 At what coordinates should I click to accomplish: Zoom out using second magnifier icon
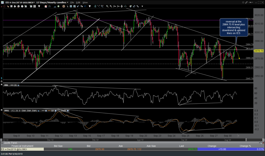click(x=111, y=6)
